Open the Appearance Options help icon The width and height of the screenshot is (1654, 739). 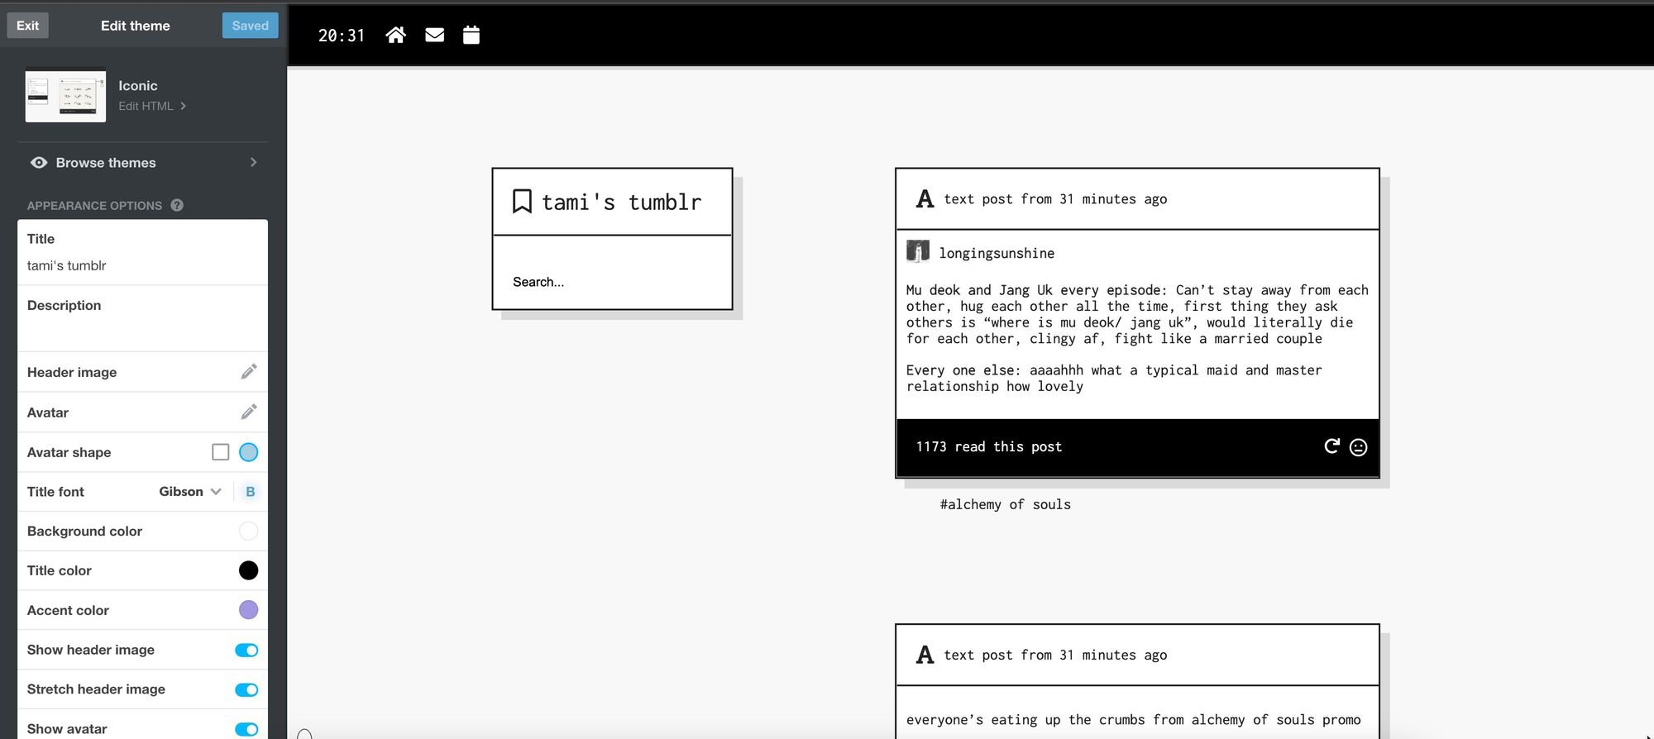pyautogui.click(x=177, y=205)
